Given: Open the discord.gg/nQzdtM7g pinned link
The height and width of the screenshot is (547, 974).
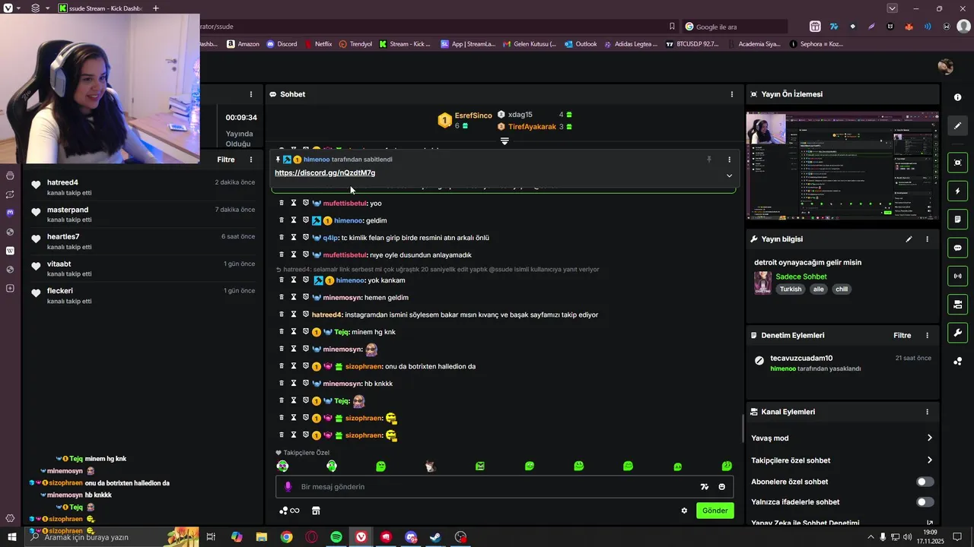Looking at the screenshot, I should [x=325, y=173].
